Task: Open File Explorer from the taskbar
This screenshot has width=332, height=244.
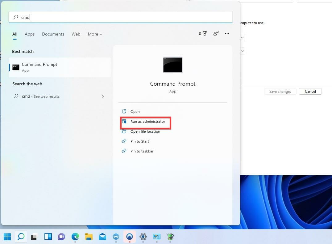Action: click(89, 237)
